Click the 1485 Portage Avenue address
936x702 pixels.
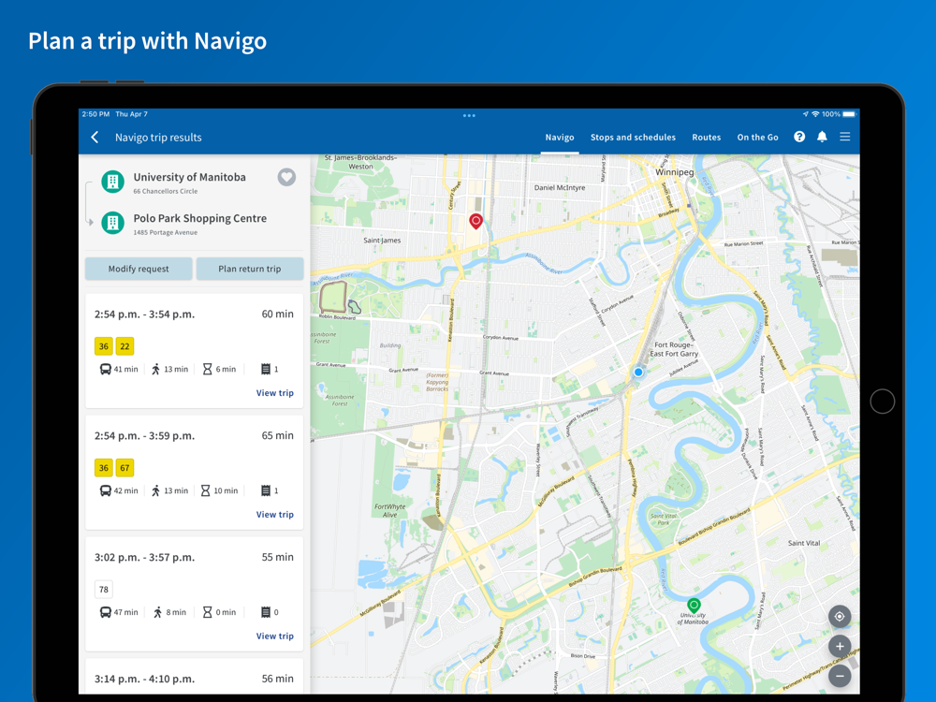[x=166, y=233]
